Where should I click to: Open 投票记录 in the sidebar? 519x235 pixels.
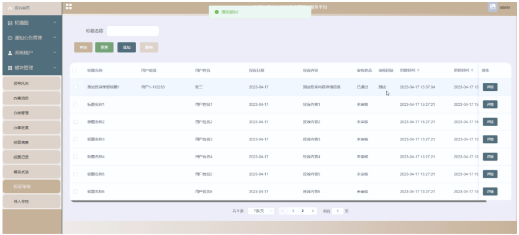[32, 157]
